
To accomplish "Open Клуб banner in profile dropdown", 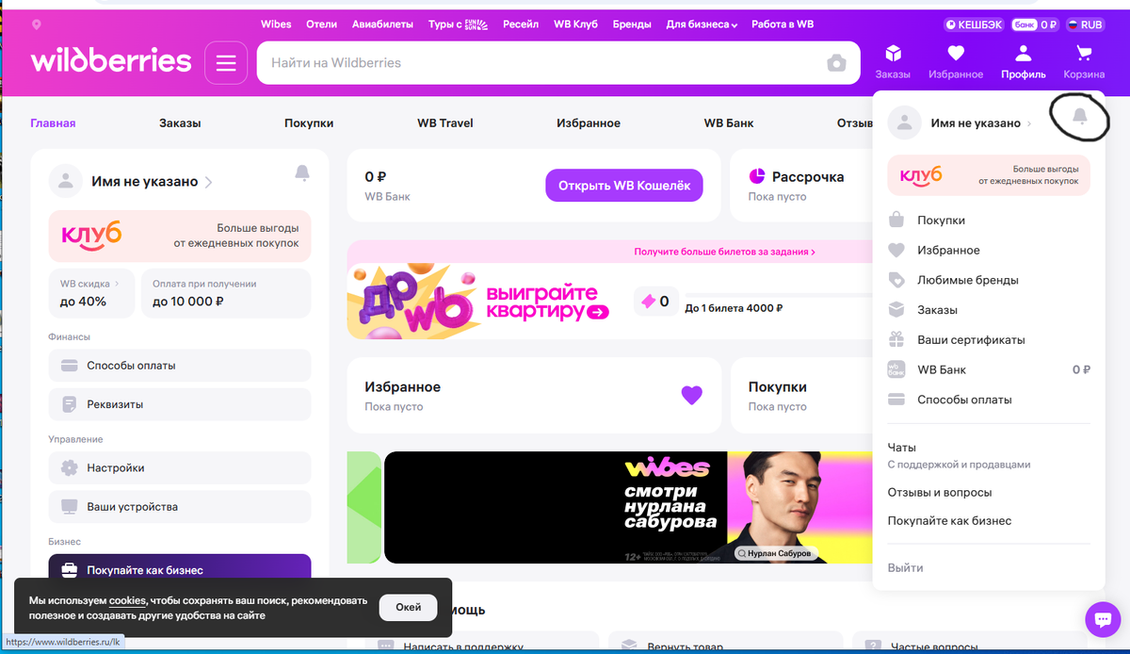I will point(989,175).
